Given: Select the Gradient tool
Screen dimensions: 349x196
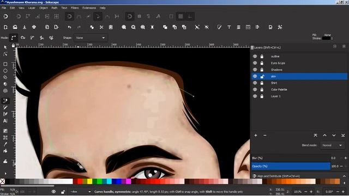Looking at the screenshot, I should coord(5,131).
